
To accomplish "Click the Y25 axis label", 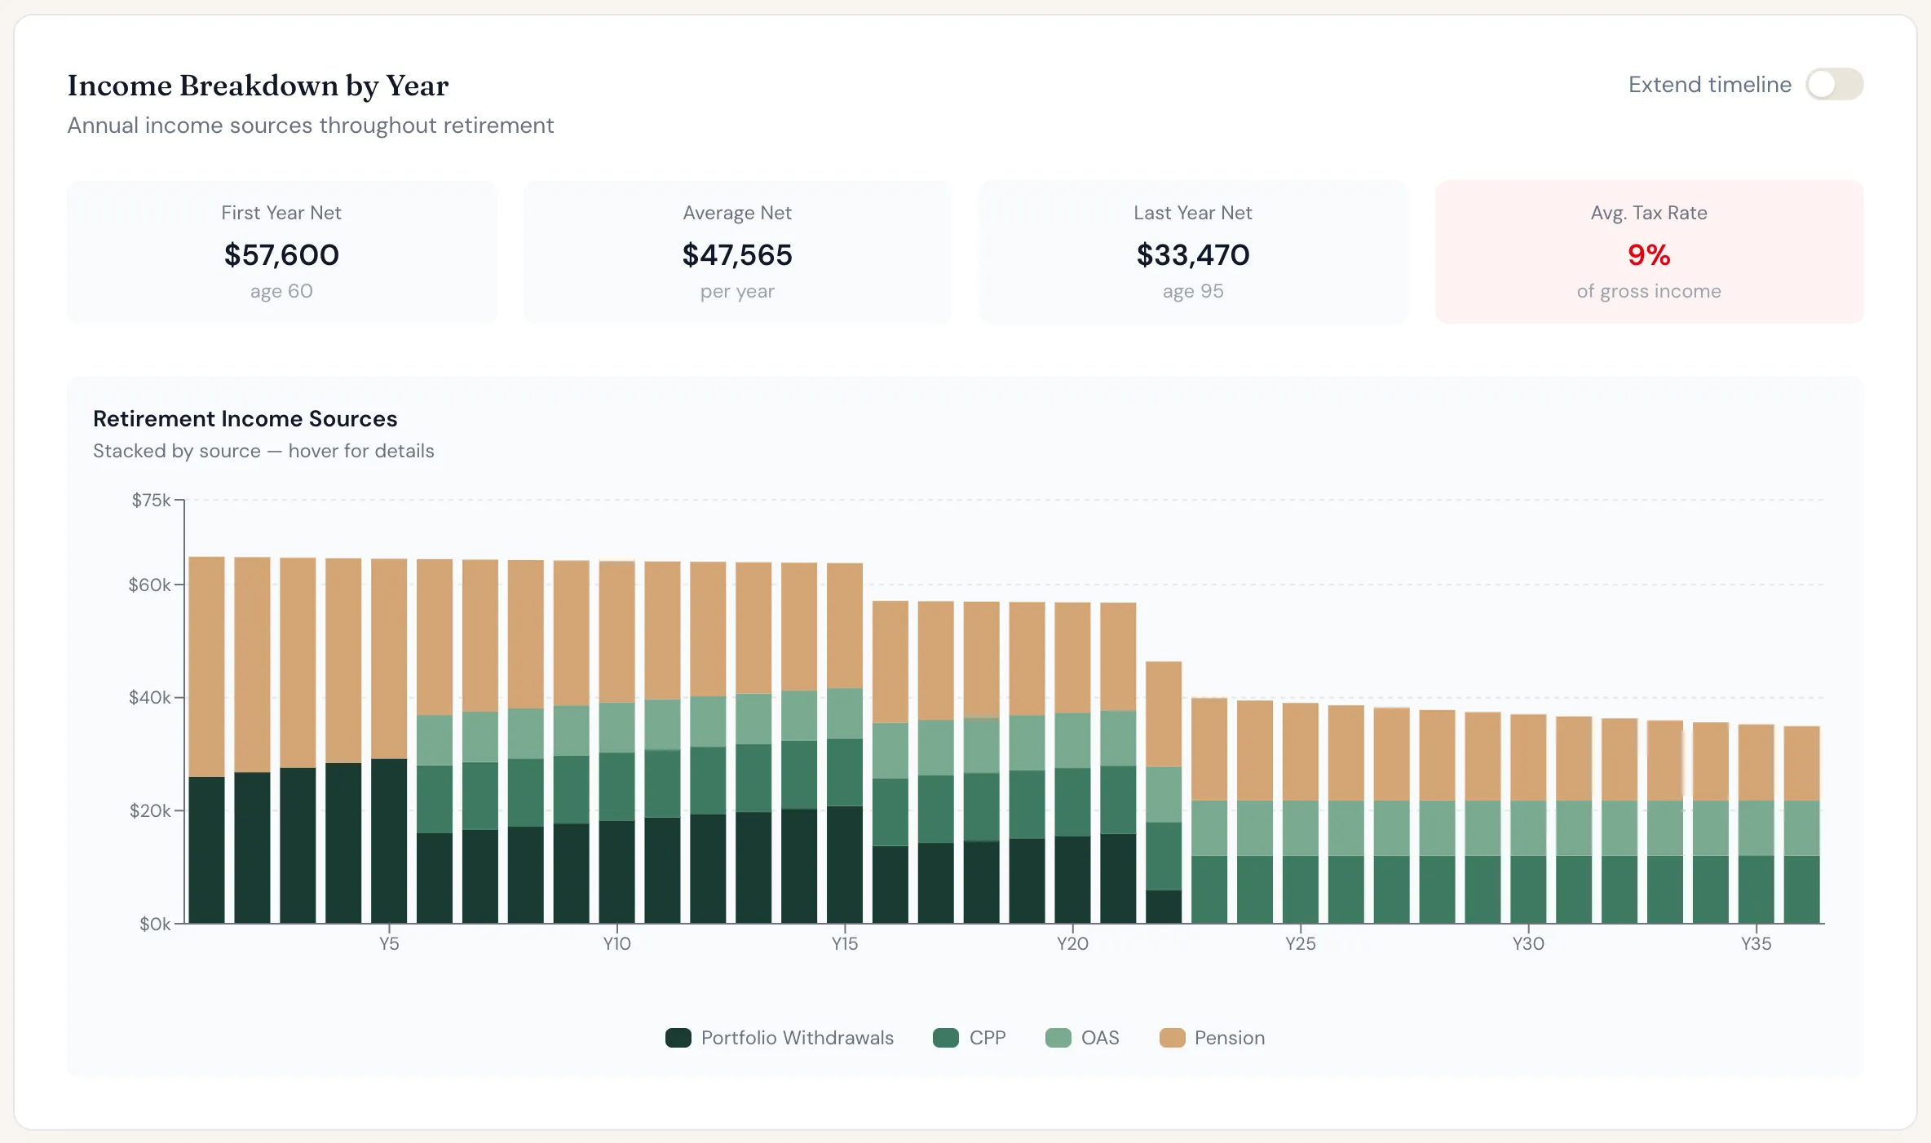I will (x=1301, y=944).
